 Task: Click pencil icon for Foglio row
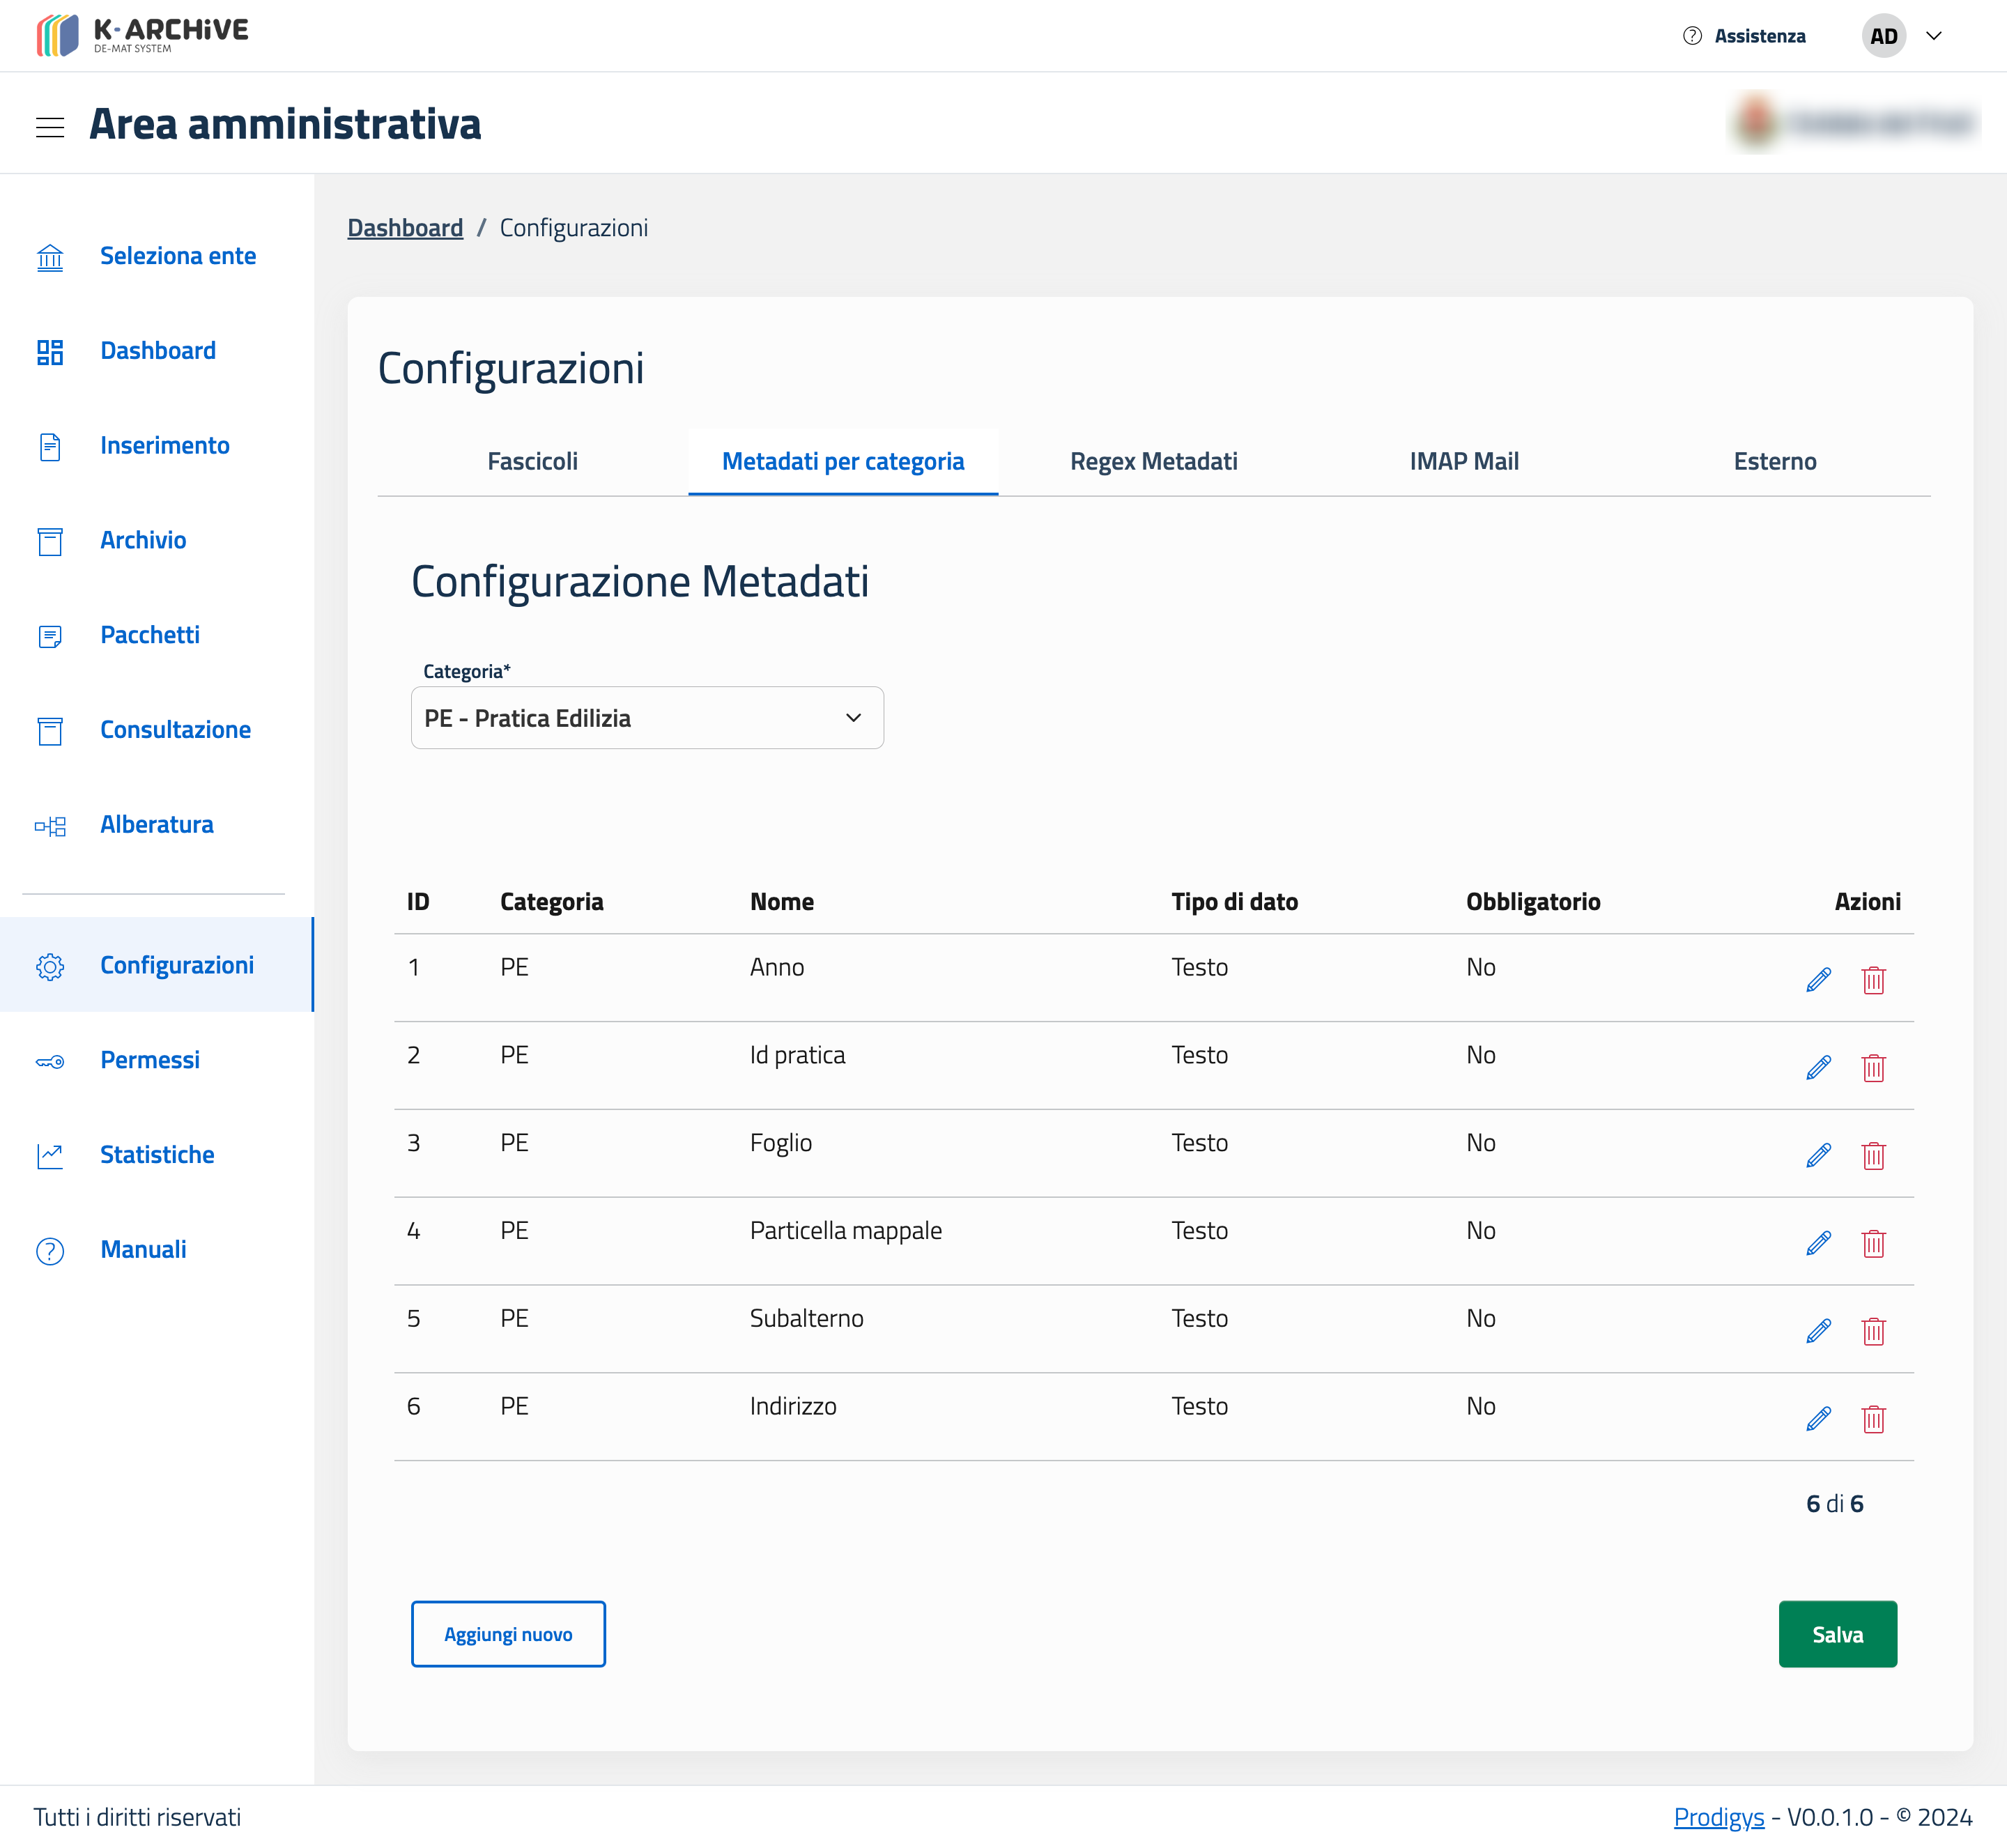point(1818,1156)
